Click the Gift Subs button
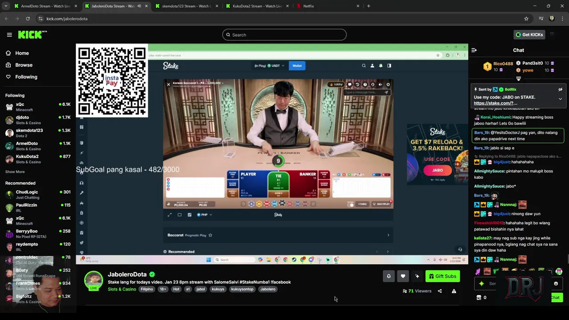 (x=442, y=276)
